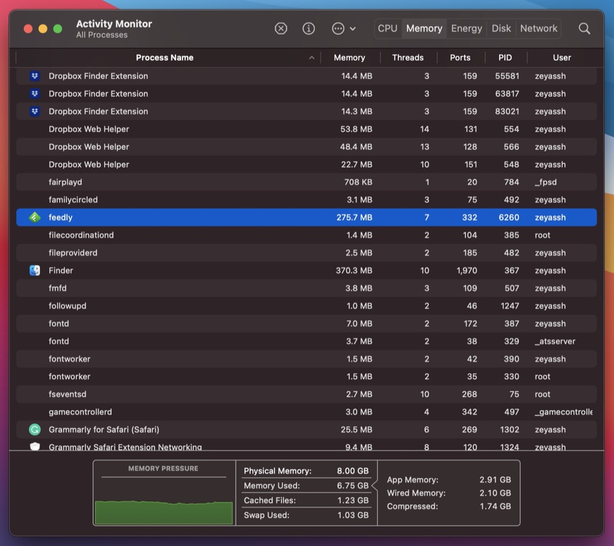Select Dropbox Web Helper with 53.8 MB

tap(306, 129)
